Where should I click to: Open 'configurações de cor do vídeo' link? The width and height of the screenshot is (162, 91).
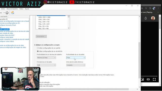(x=12, y=45)
